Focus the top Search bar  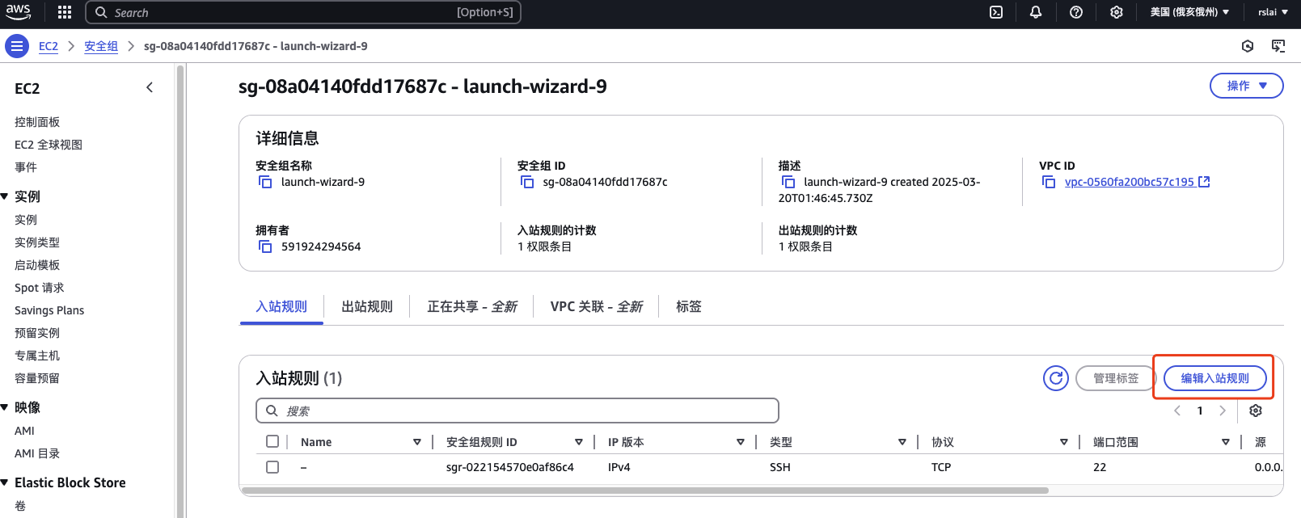303,12
